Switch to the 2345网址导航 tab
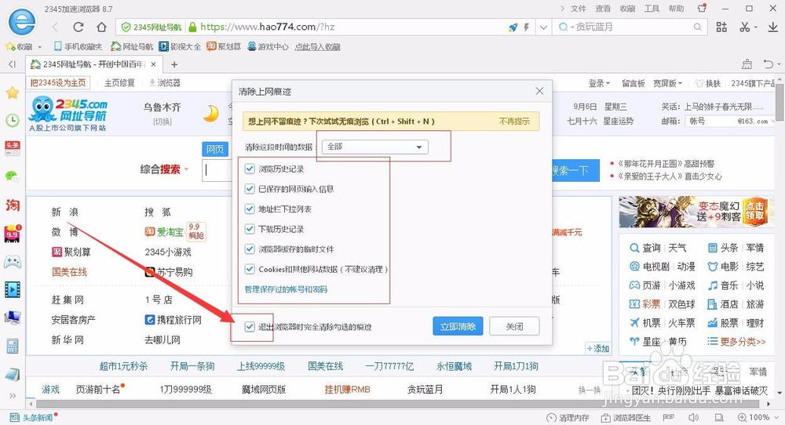The image size is (785, 425). pyautogui.click(x=93, y=64)
